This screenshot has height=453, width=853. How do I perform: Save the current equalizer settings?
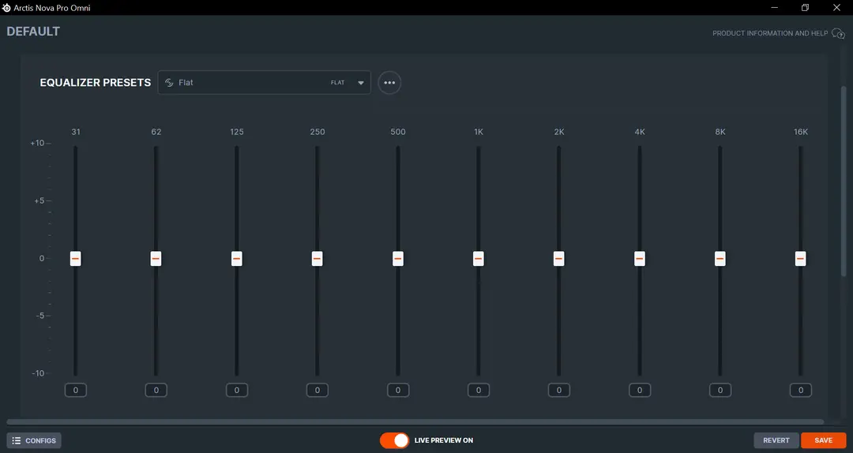pos(824,440)
